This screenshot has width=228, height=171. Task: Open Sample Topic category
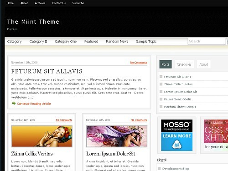[x=146, y=41]
